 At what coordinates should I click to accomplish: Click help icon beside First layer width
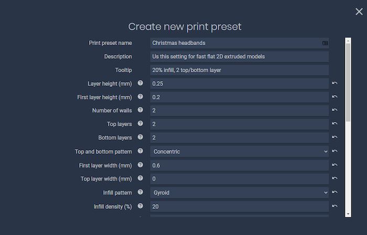coord(140,165)
